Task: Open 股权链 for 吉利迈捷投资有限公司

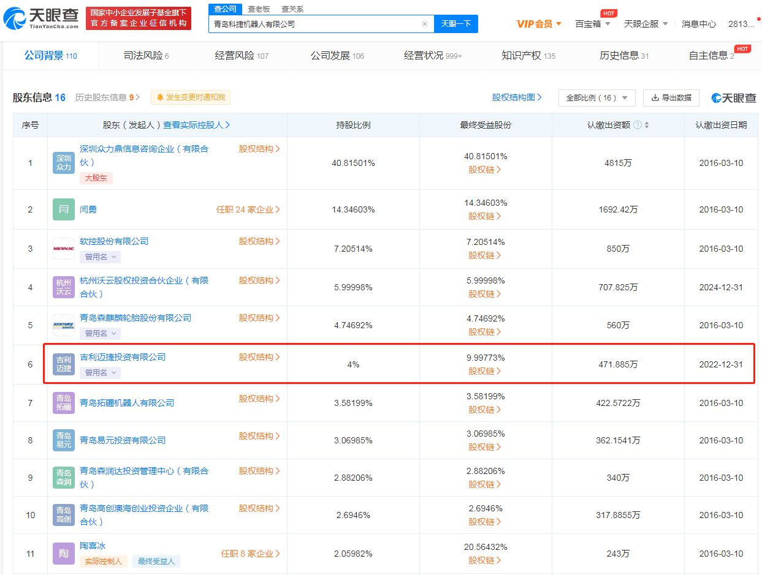Action: (x=485, y=371)
